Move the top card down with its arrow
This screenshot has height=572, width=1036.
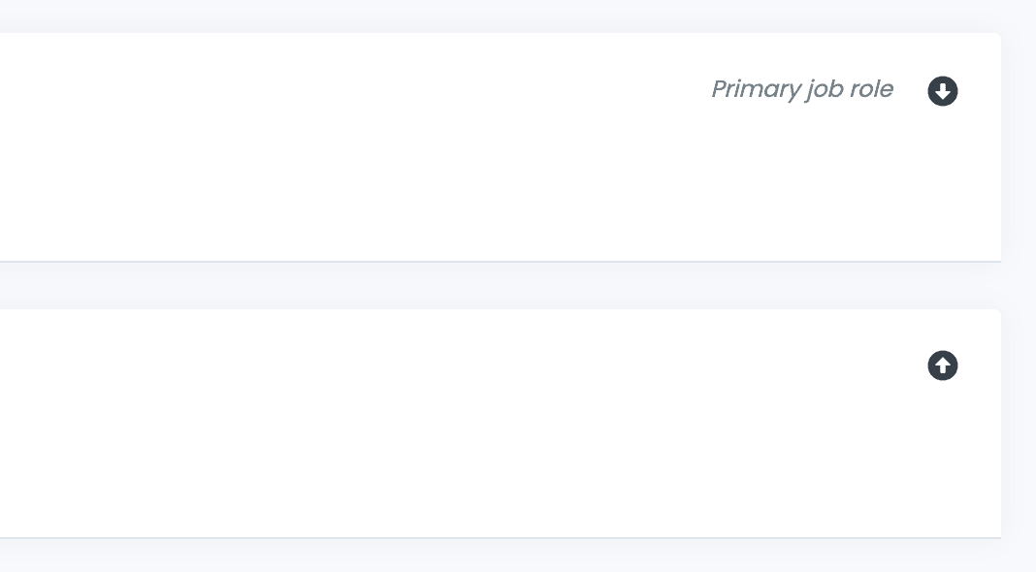[943, 91]
